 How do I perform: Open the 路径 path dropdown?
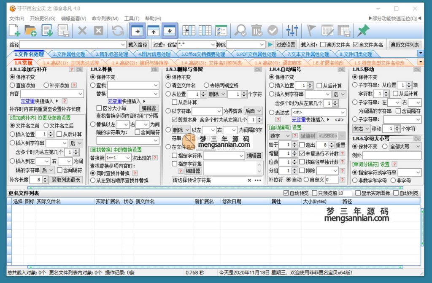tap(123, 45)
